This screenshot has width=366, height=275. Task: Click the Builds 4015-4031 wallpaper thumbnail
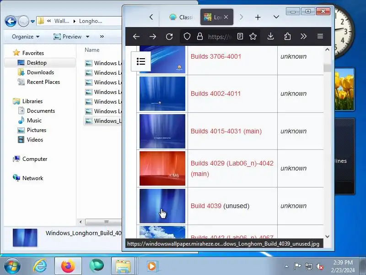point(162,131)
